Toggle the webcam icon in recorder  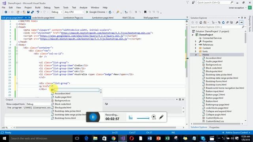pyautogui.click(x=154, y=117)
